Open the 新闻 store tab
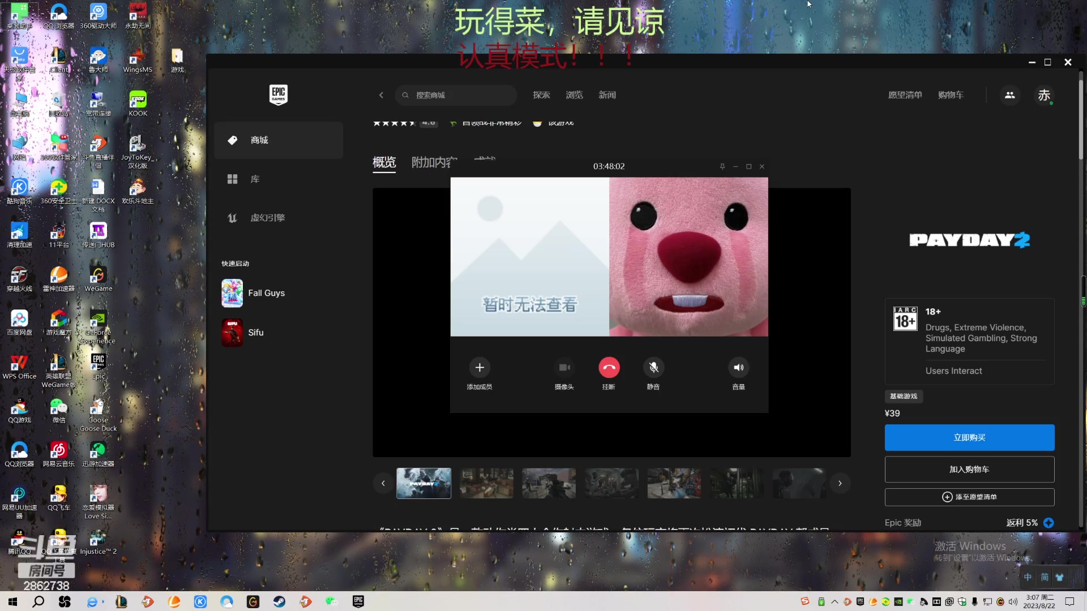The image size is (1087, 611). point(607,95)
